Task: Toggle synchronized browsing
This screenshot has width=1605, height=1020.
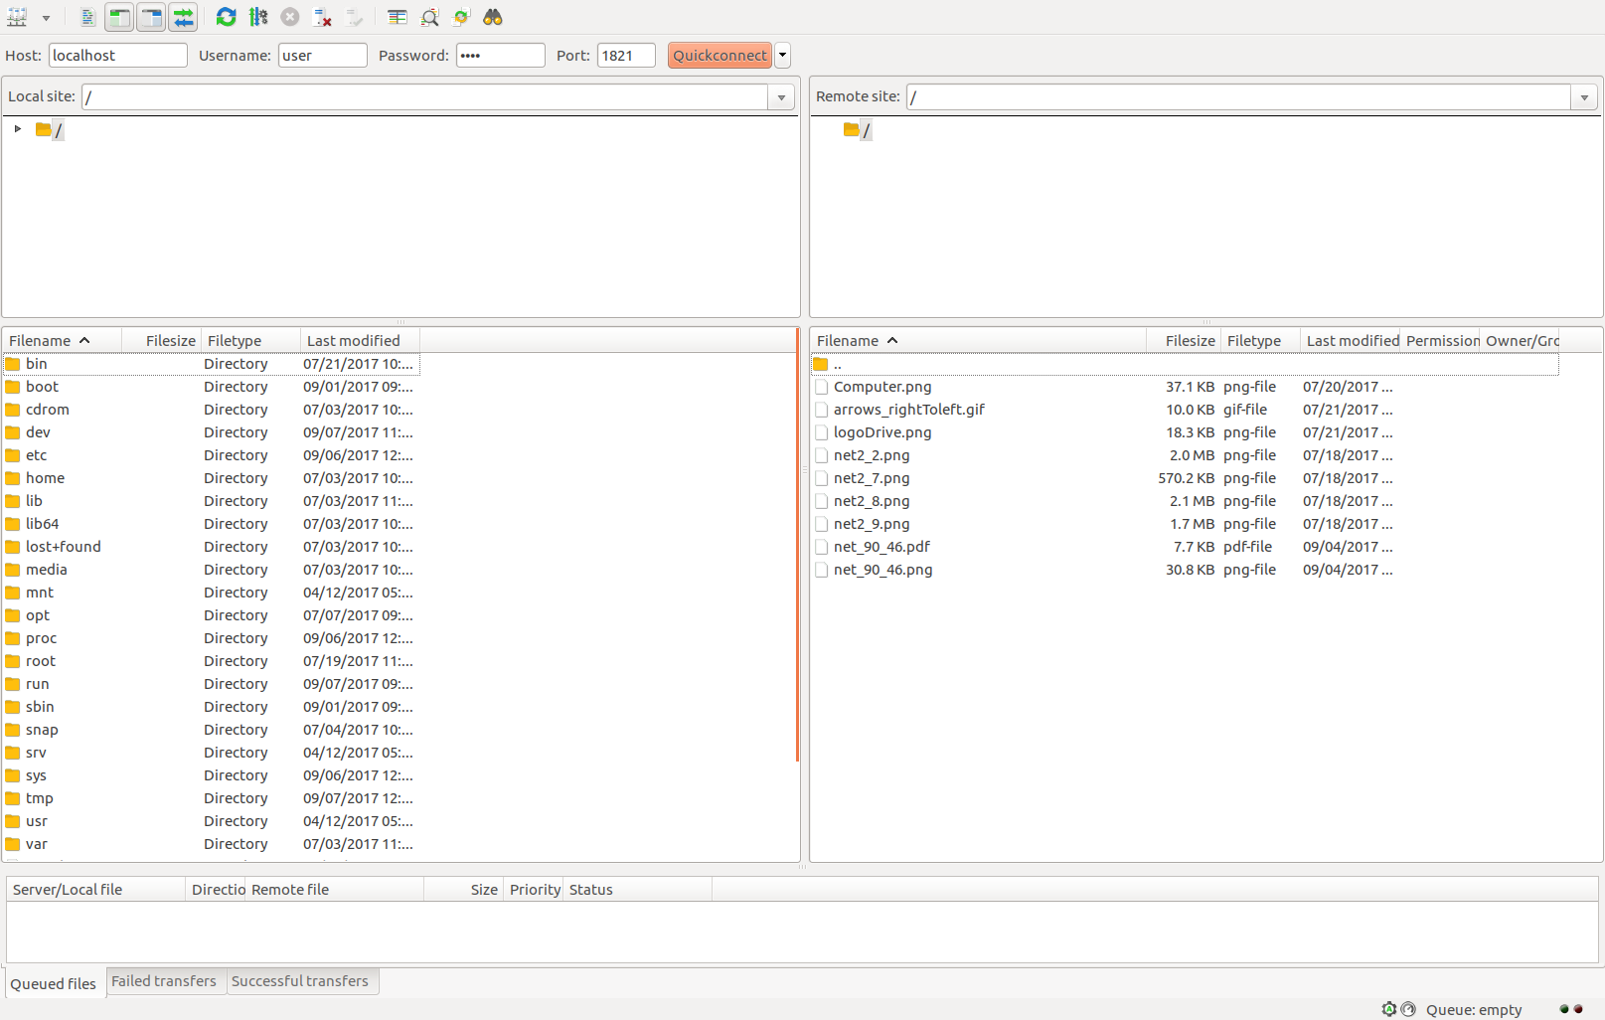Action: (461, 17)
